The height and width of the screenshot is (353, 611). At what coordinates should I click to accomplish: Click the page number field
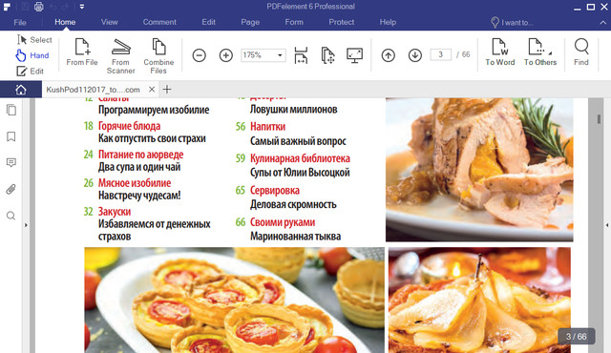tap(441, 54)
